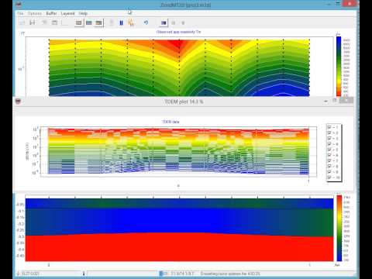The width and height of the screenshot is (372, 279).
Task: Toggle the station 7 checkbox in legend
Action: tap(329, 160)
